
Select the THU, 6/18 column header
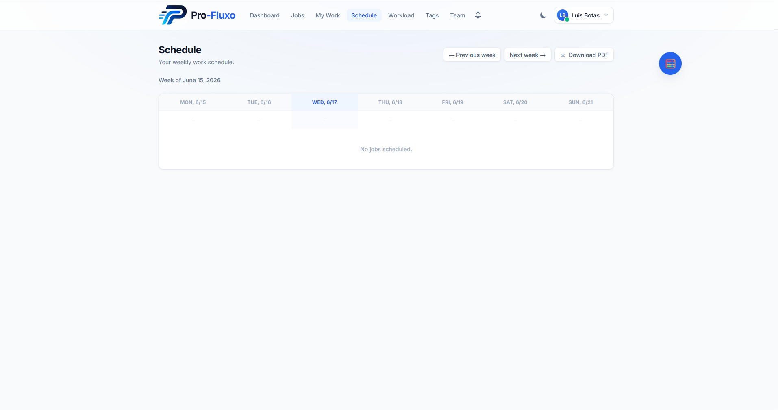(390, 102)
